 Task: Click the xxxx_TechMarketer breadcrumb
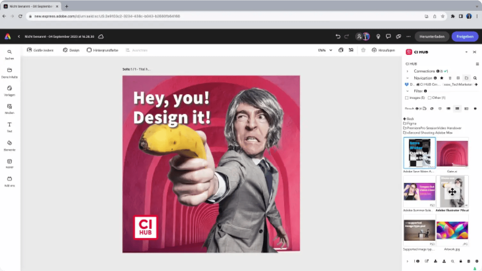click(458, 84)
